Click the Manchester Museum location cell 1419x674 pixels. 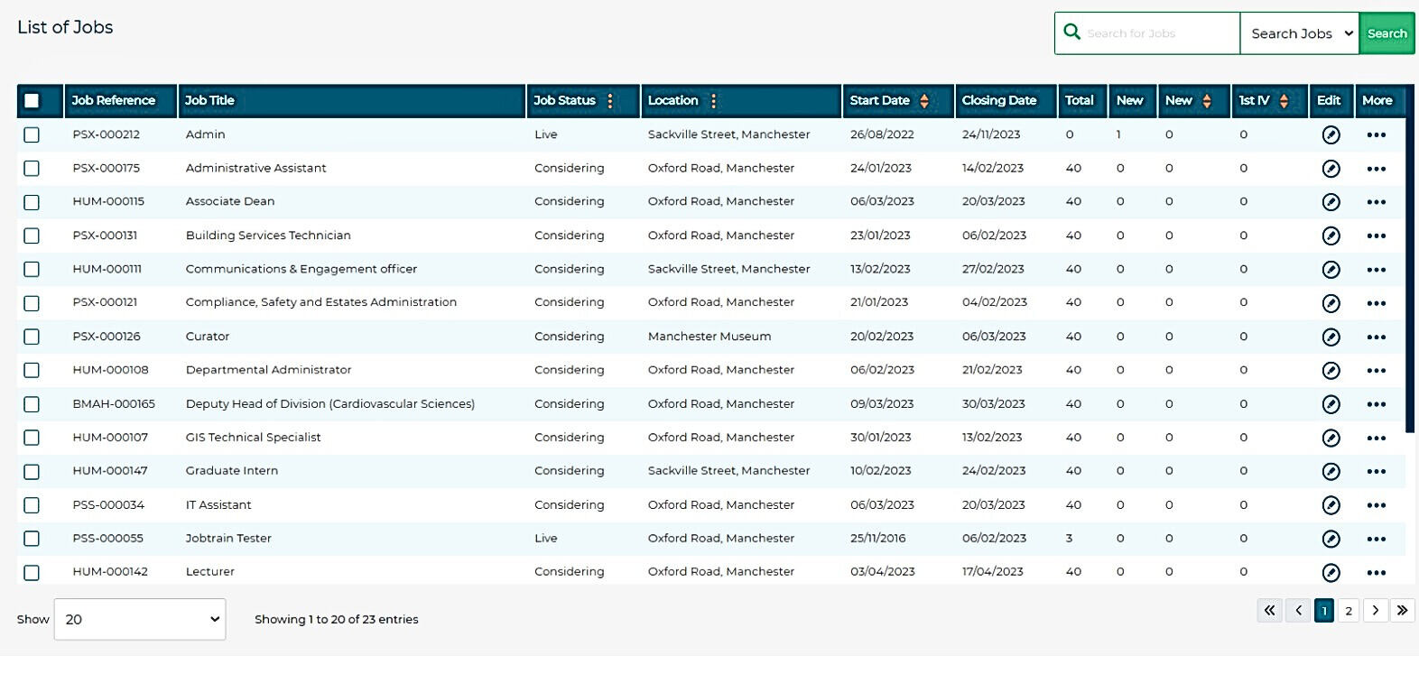(709, 337)
